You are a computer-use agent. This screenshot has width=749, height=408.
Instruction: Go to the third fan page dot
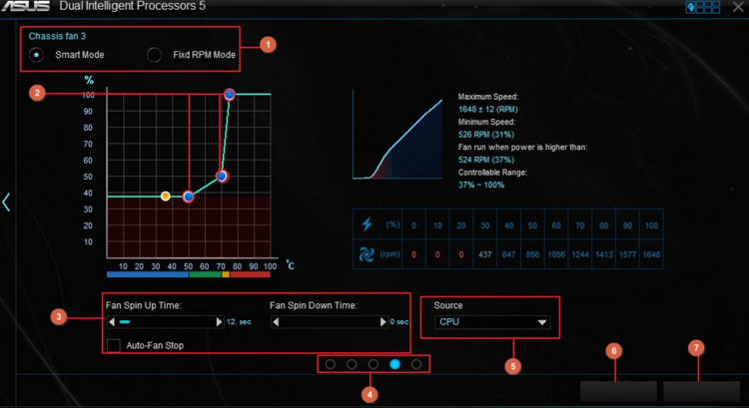[x=374, y=364]
